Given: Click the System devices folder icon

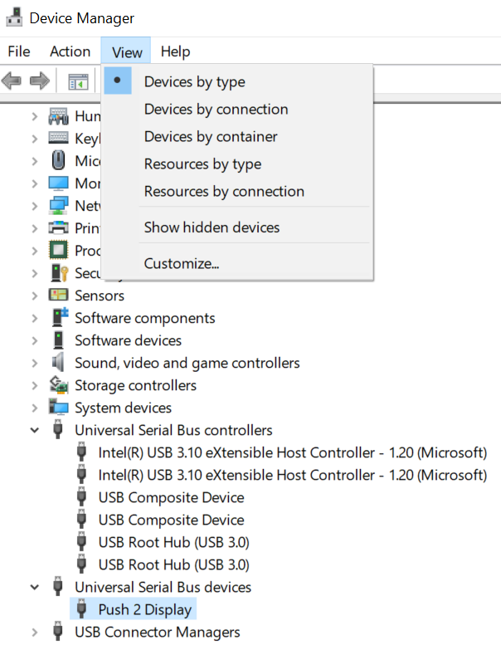Looking at the screenshot, I should [58, 408].
